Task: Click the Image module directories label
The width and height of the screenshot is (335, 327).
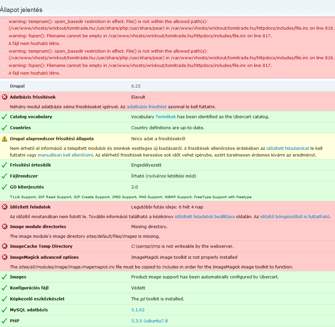Action: coord(38,226)
